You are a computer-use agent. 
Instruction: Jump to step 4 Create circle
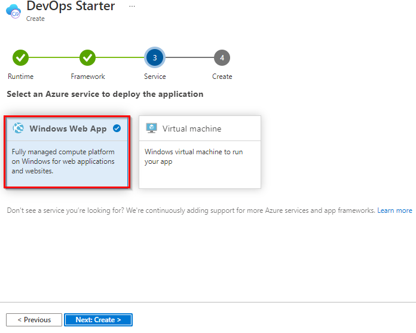click(x=222, y=57)
